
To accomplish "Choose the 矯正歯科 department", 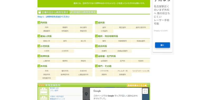I will tap(122, 28).
